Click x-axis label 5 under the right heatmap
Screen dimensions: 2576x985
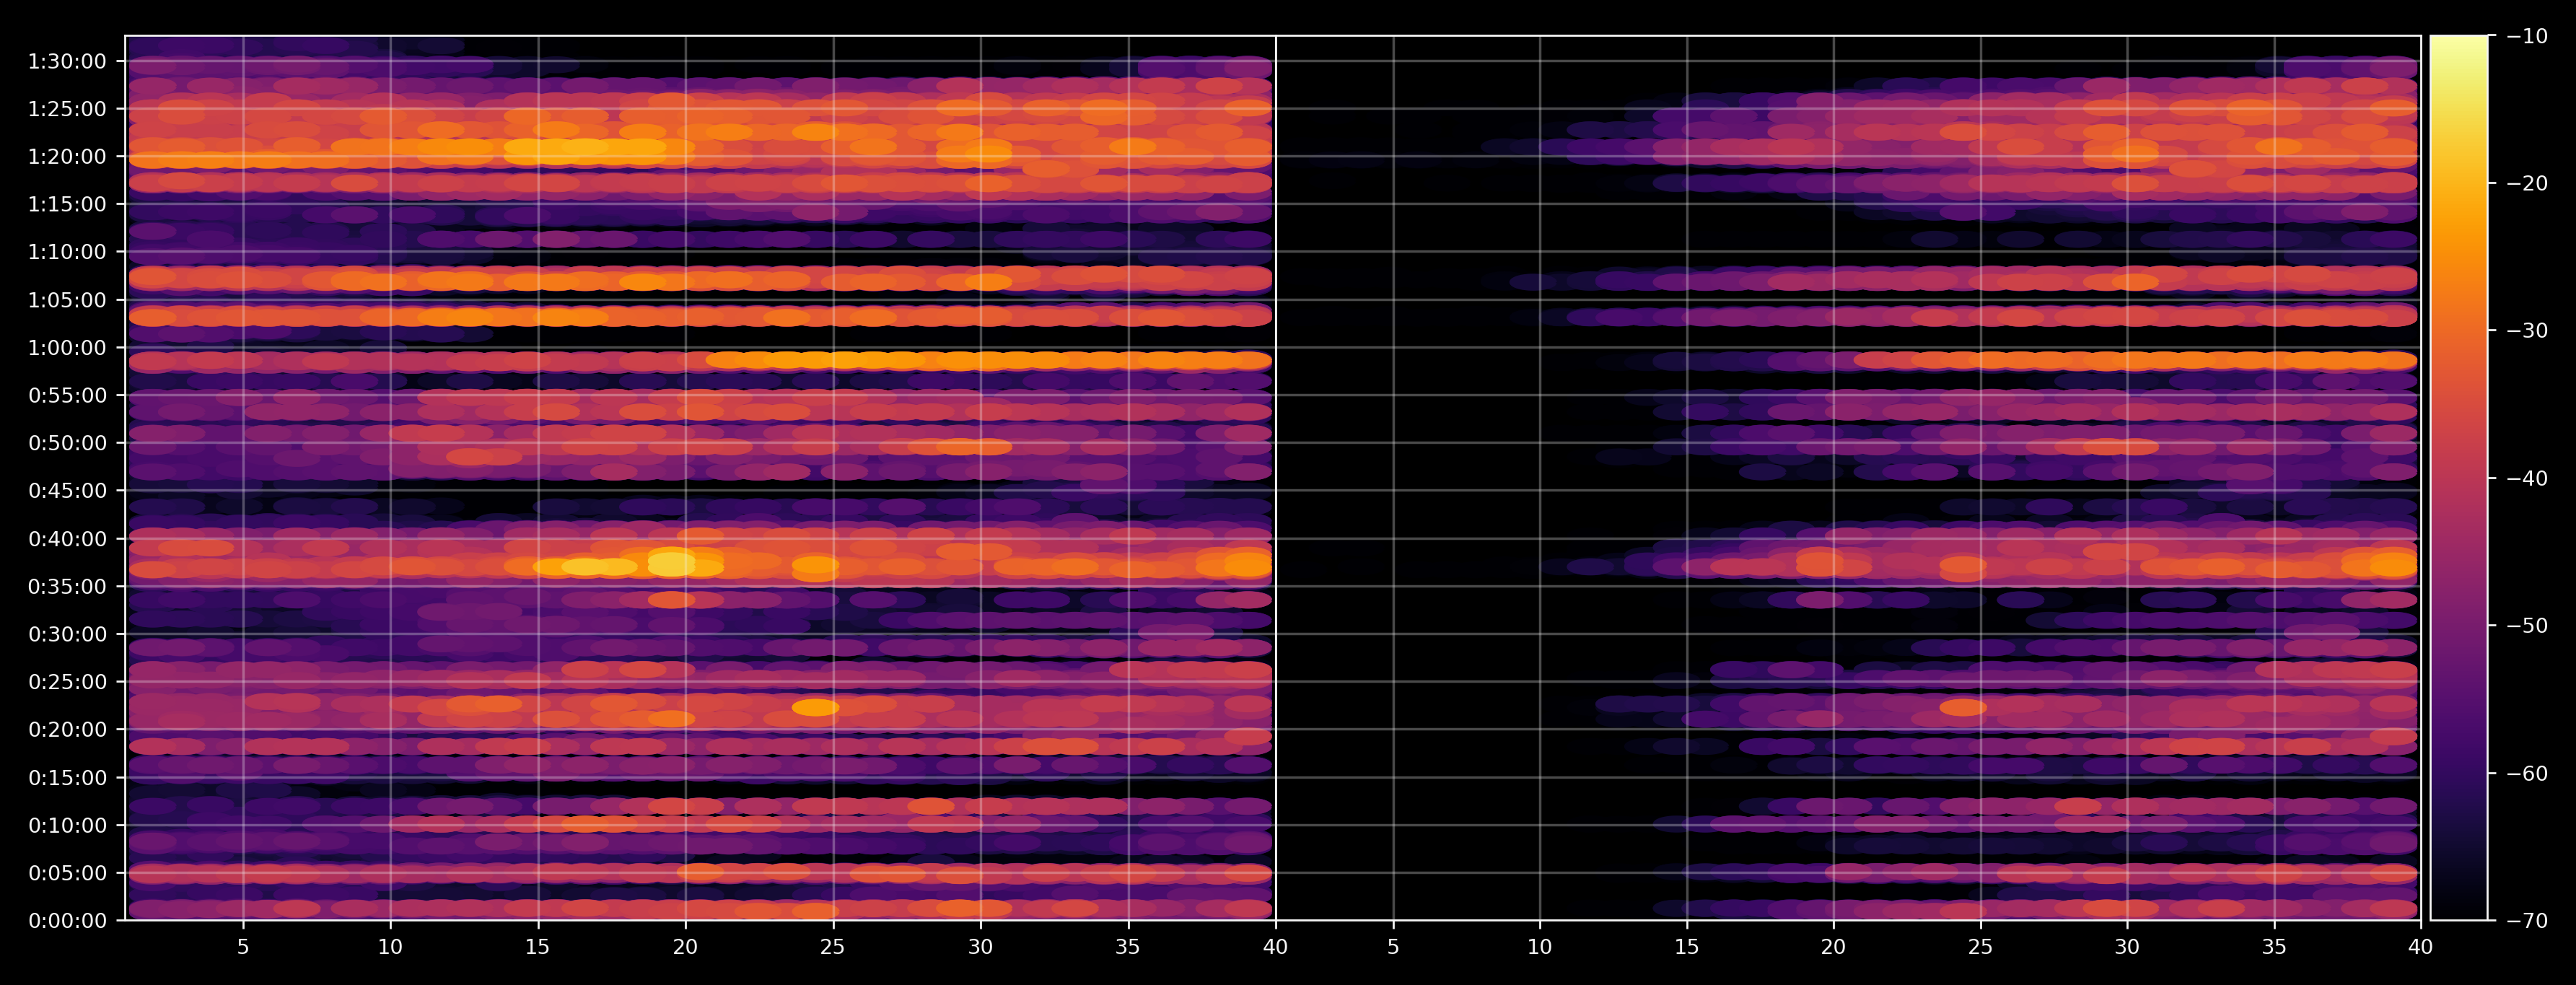(1393, 947)
